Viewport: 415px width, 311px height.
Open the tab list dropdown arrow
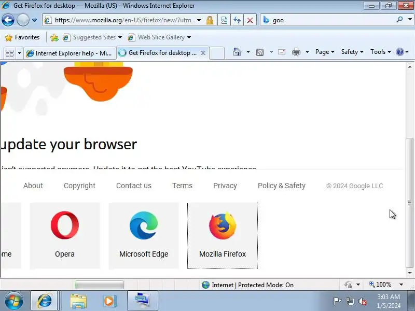(19, 53)
